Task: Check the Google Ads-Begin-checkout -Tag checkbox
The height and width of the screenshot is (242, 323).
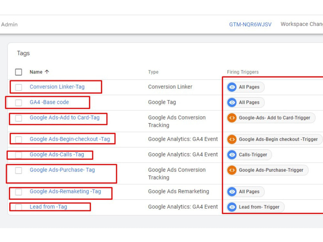Action: point(18,139)
